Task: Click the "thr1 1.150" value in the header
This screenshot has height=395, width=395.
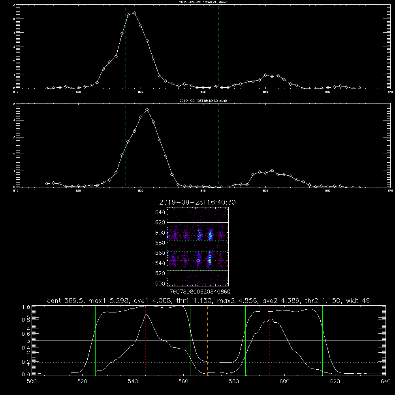Action: pos(194,301)
